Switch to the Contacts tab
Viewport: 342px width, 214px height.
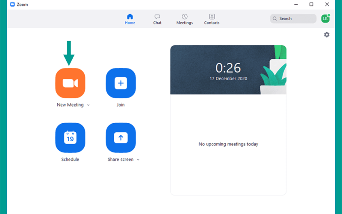212,19
